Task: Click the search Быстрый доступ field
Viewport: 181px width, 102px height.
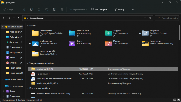Action: coord(167,18)
